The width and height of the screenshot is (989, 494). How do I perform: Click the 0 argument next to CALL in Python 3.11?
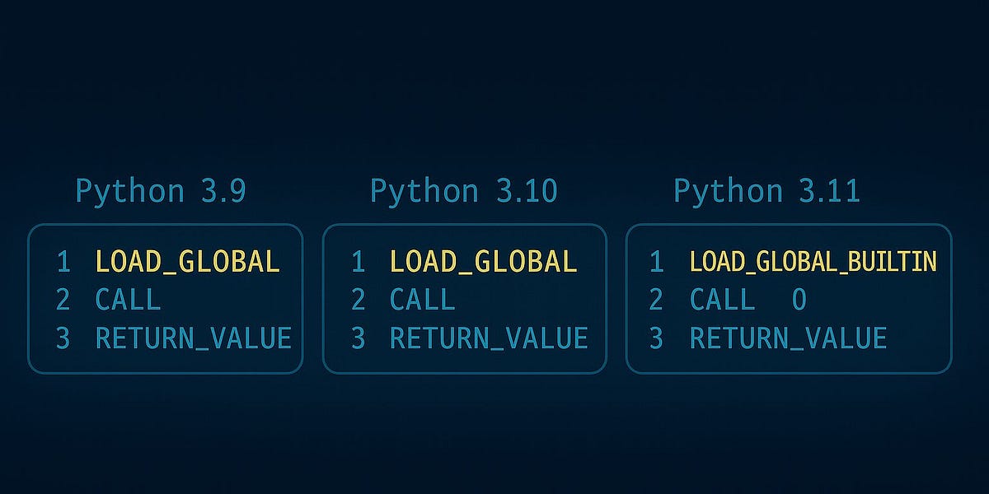coord(801,299)
